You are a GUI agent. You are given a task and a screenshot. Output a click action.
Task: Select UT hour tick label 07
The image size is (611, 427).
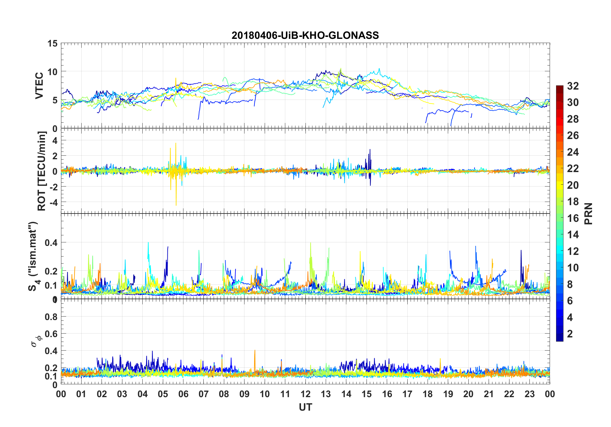point(204,394)
